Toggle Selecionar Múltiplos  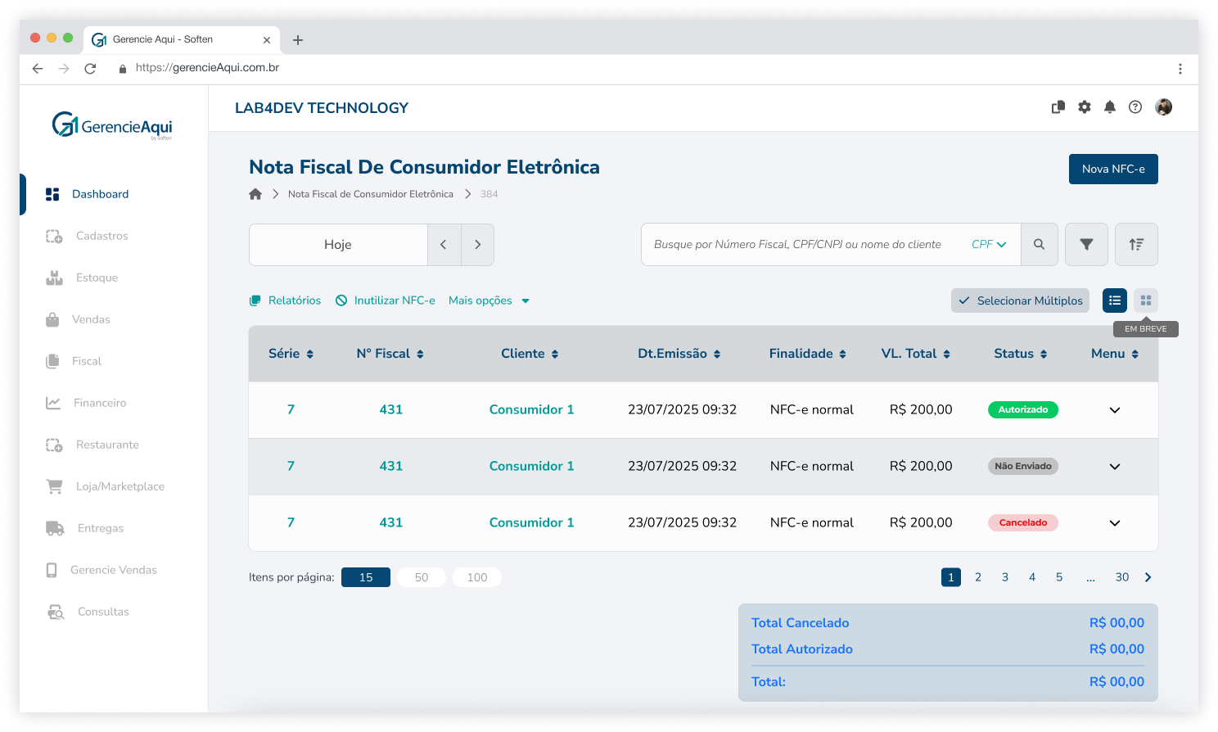click(x=1020, y=300)
